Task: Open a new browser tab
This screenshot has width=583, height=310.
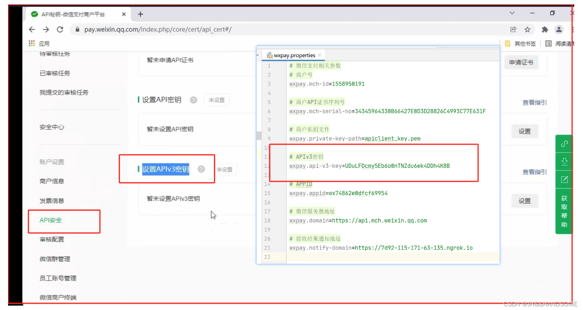Action: (140, 14)
